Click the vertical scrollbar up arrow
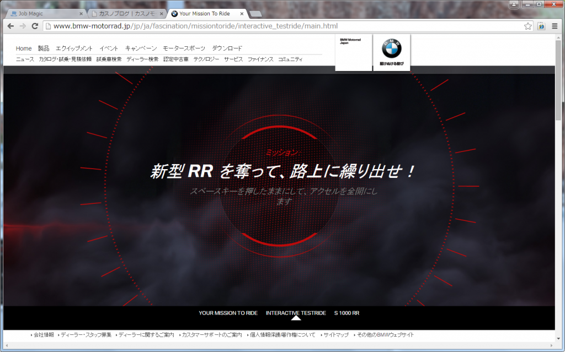 (558, 37)
